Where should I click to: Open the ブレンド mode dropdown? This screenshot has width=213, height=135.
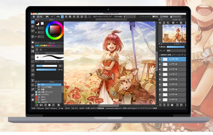coord(176,51)
